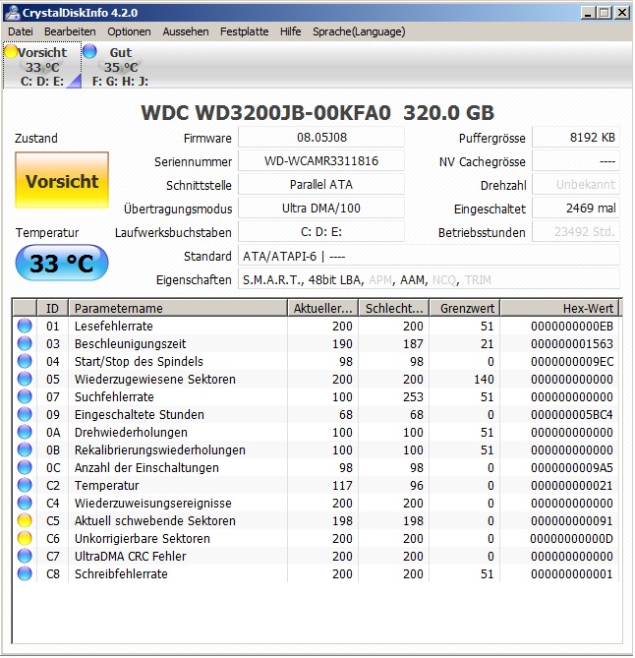The width and height of the screenshot is (635, 658).
Task: Open the Festplatte menu
Action: [244, 31]
